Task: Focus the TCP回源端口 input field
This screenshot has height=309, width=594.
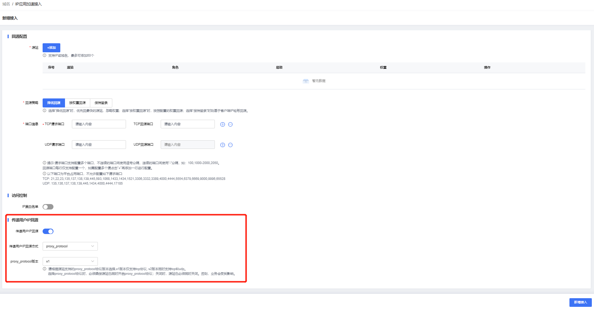Action: [188, 124]
